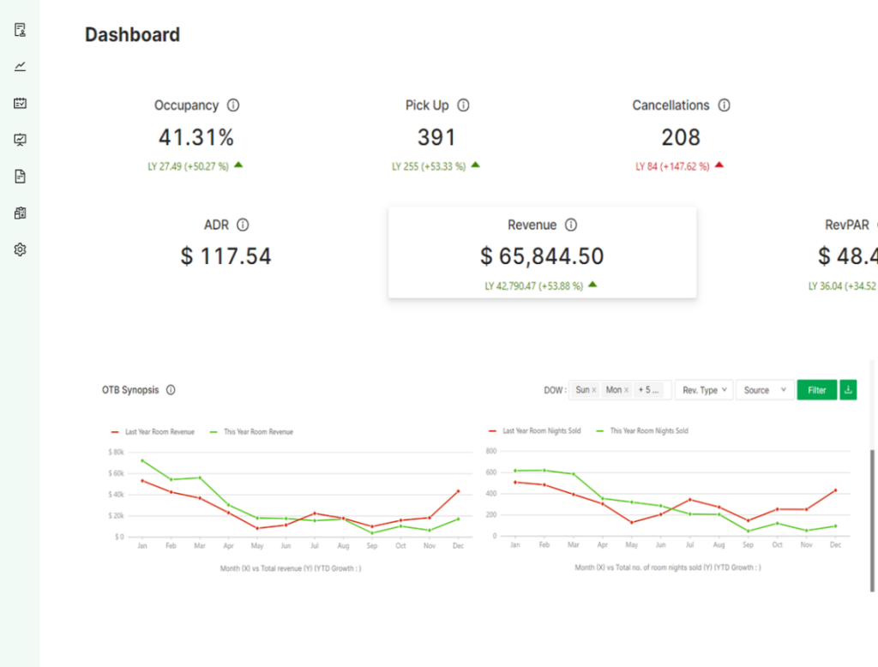Viewport: 878px width, 667px height.
Task: Click the download icon beside Filter
Action: 848,390
